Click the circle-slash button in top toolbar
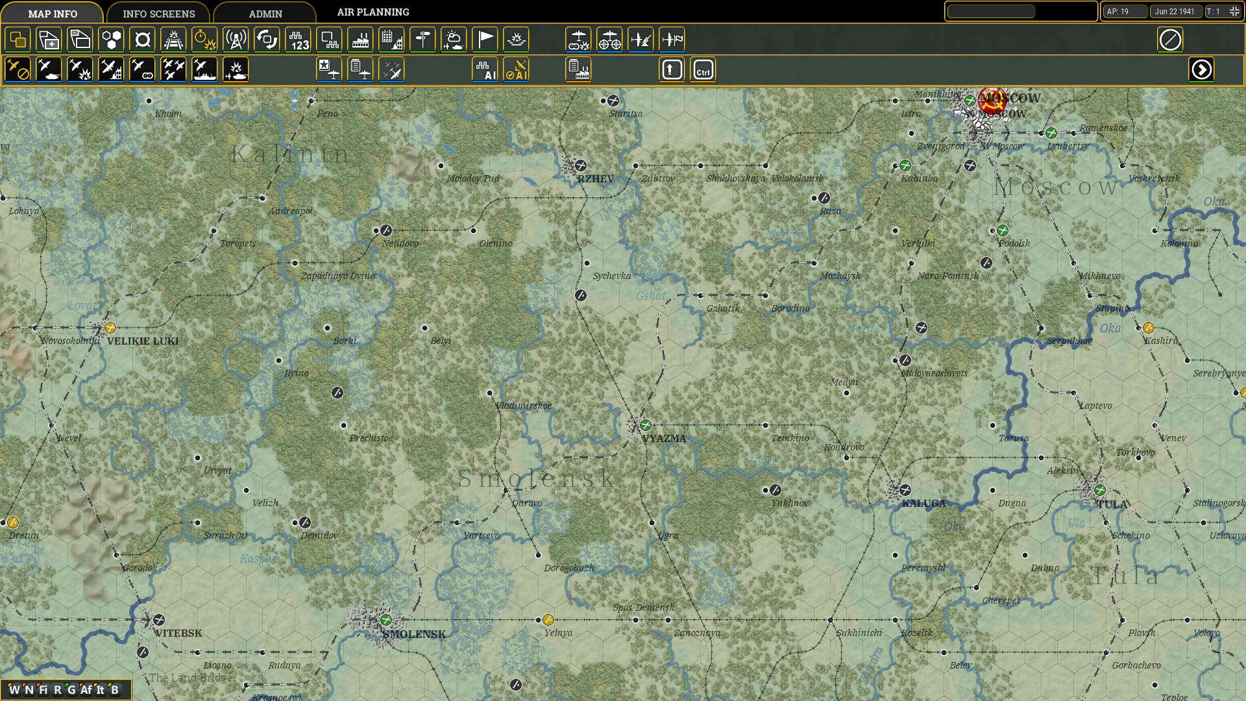The image size is (1246, 701). (1170, 40)
